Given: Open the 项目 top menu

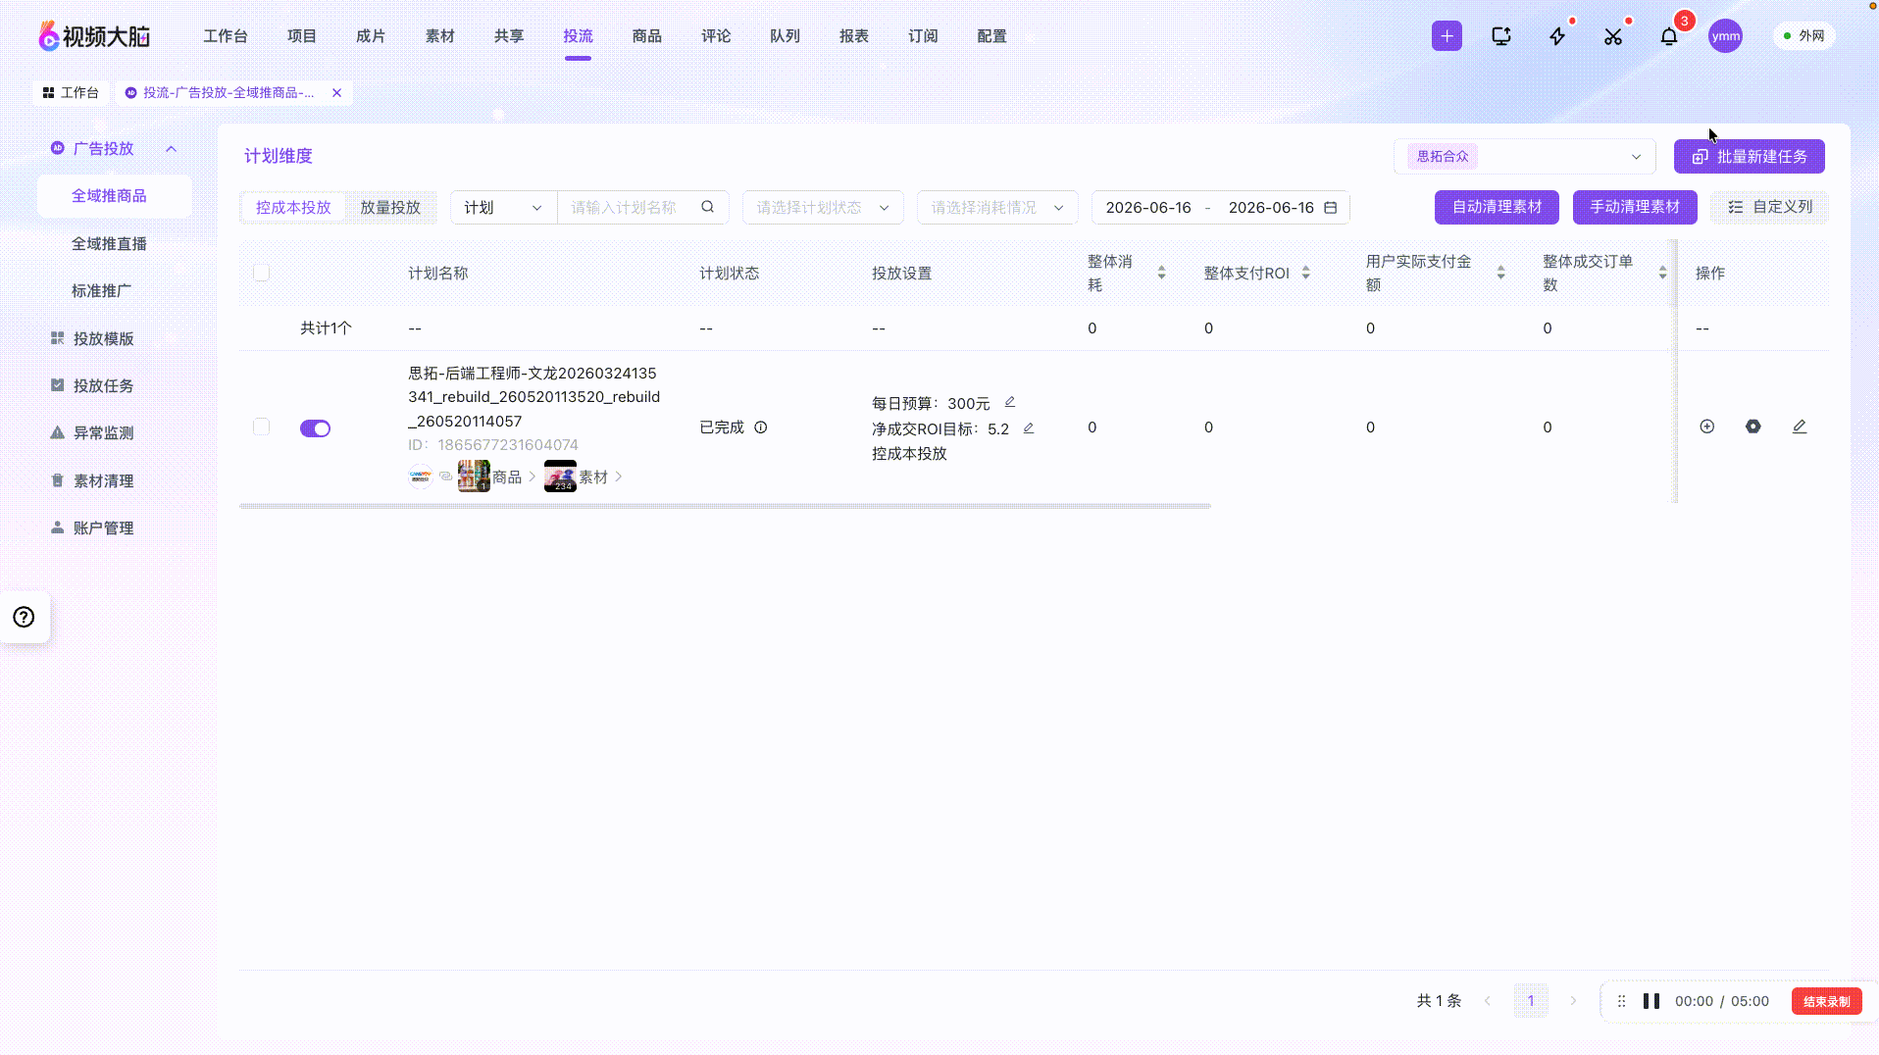Looking at the screenshot, I should click(x=302, y=36).
